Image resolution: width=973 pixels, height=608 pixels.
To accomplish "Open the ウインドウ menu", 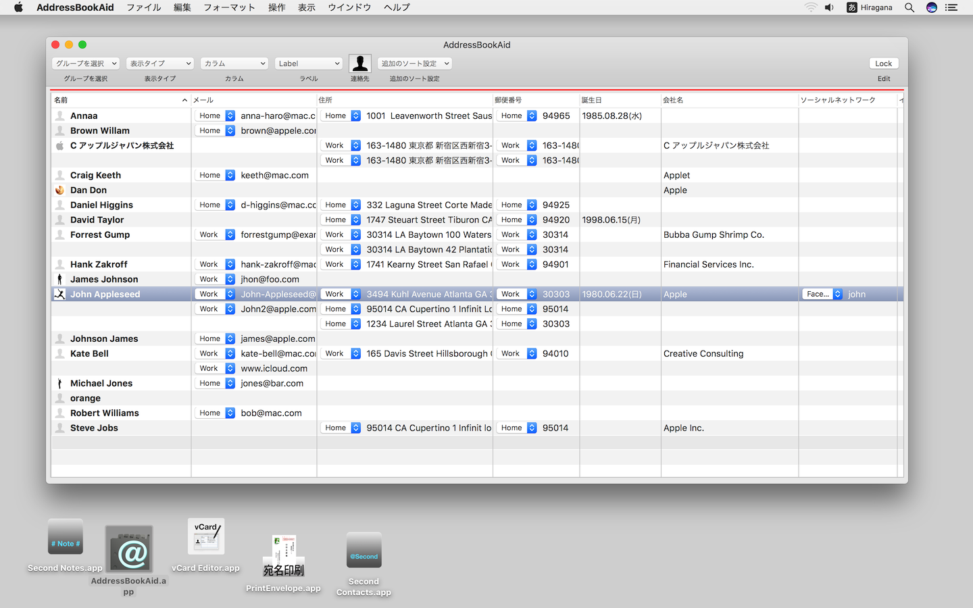I will point(349,7).
